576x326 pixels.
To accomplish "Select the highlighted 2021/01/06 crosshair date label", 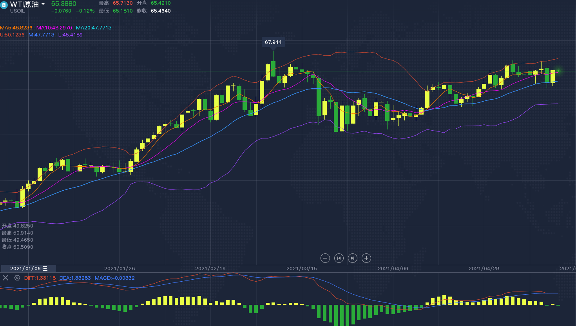I will click(29, 269).
